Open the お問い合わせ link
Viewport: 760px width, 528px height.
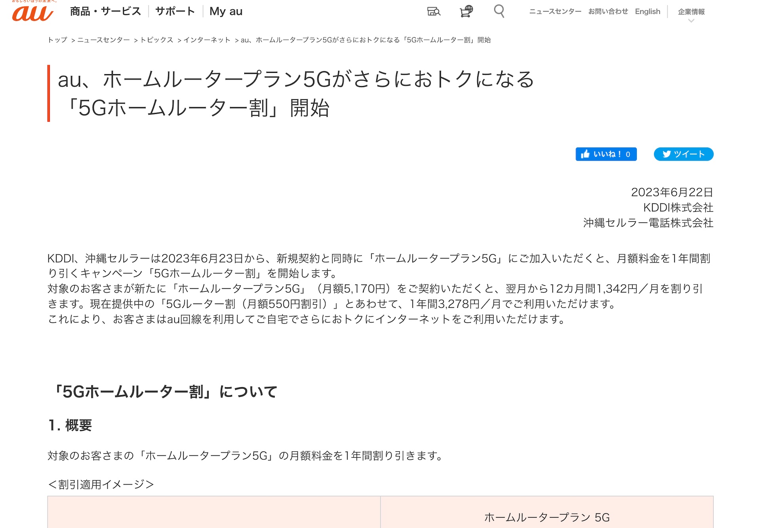(x=608, y=11)
